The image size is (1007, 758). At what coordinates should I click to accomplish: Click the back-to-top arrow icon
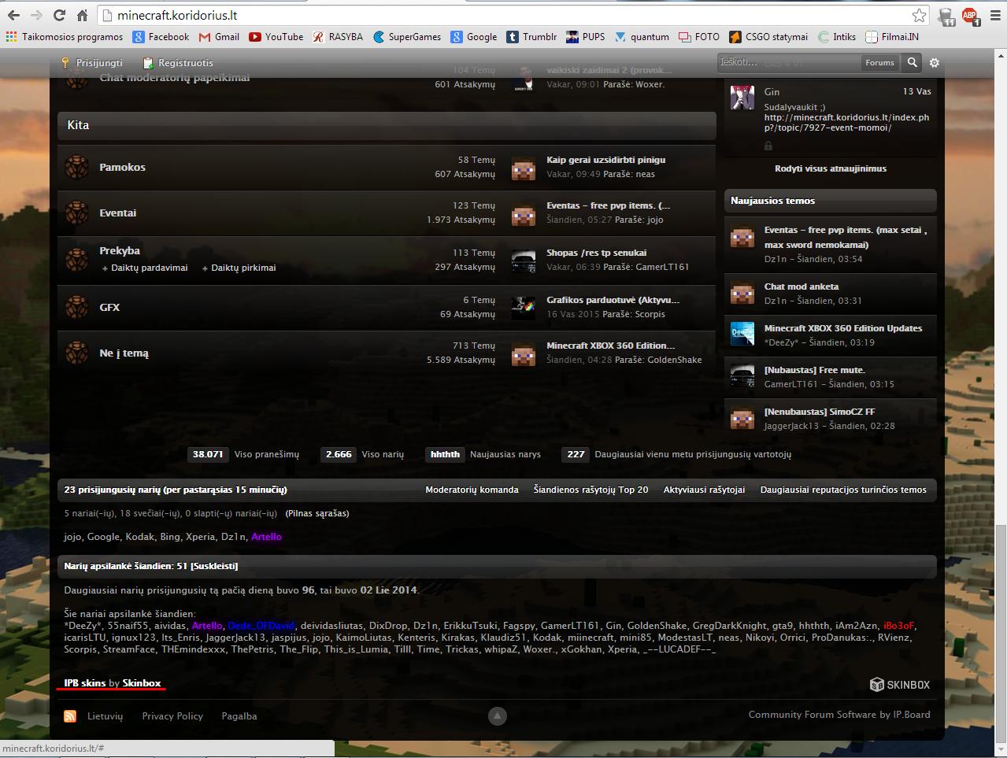pyautogui.click(x=497, y=716)
